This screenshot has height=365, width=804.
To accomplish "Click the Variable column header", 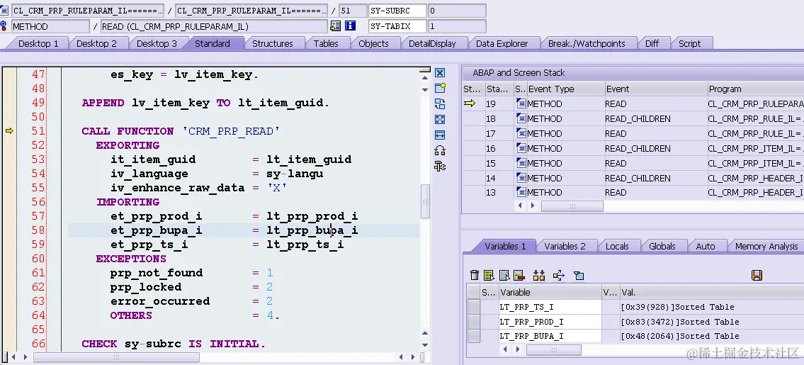I will (x=550, y=292).
